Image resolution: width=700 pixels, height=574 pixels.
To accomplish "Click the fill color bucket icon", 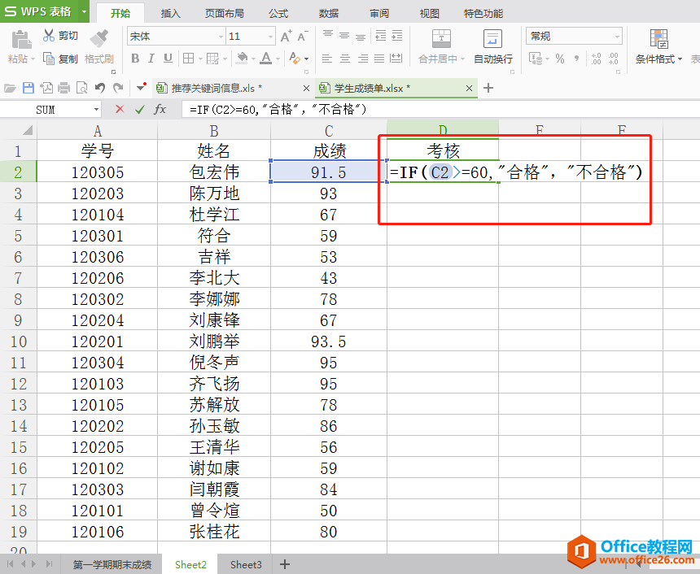I will (x=242, y=59).
